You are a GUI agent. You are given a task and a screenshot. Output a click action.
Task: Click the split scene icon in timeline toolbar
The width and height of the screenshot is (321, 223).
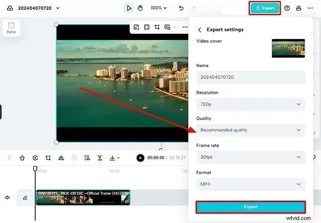[x=100, y=158]
